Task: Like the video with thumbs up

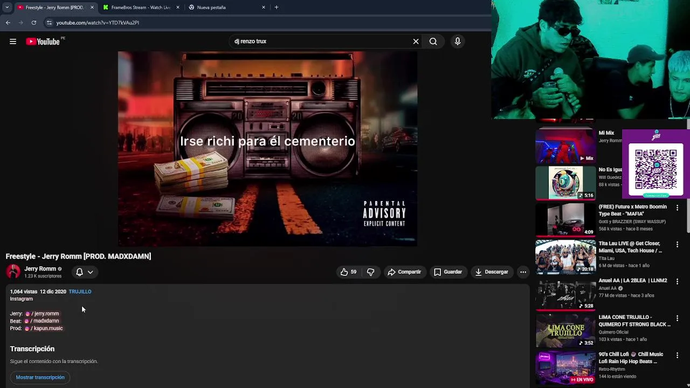Action: point(348,272)
